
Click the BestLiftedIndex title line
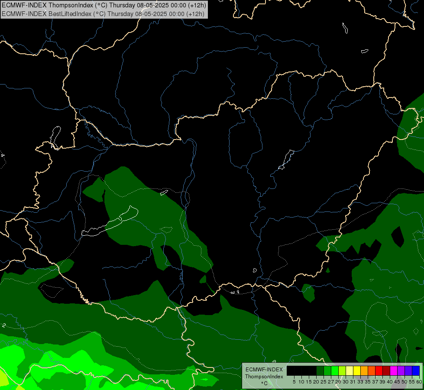click(x=103, y=14)
